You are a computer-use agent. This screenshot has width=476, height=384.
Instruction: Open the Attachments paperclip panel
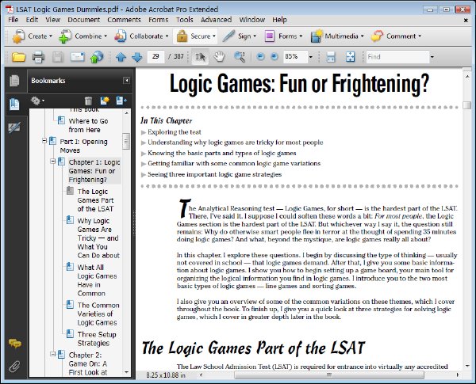click(14, 366)
